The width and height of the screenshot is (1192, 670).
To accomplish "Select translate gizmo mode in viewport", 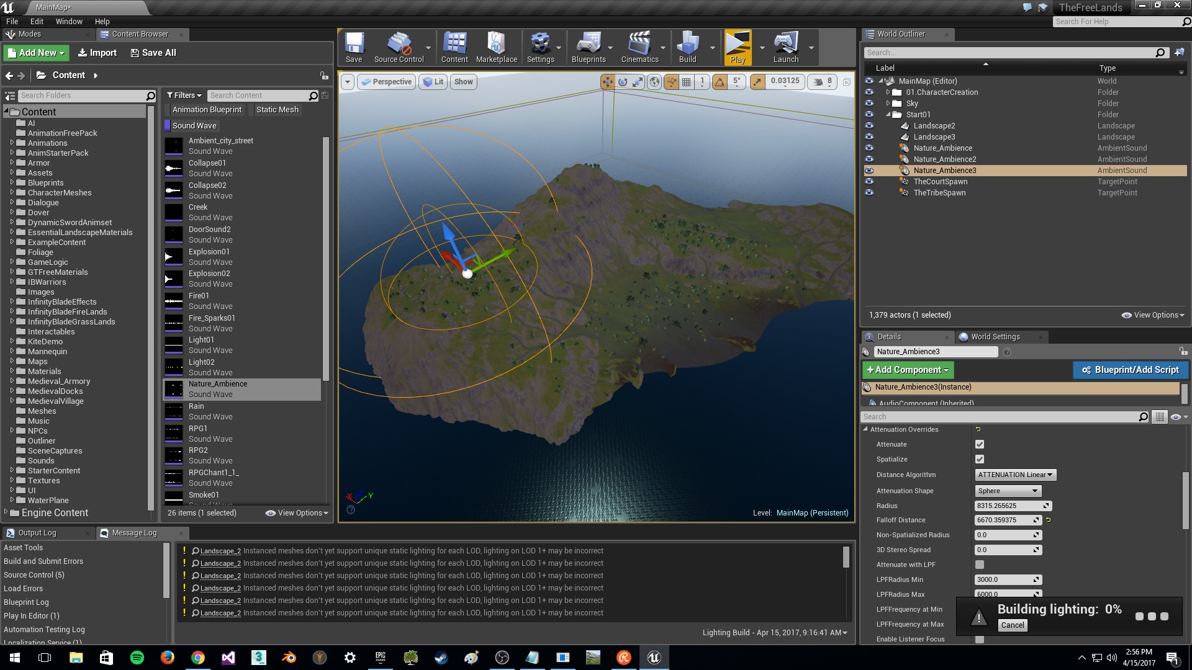I will tap(607, 82).
